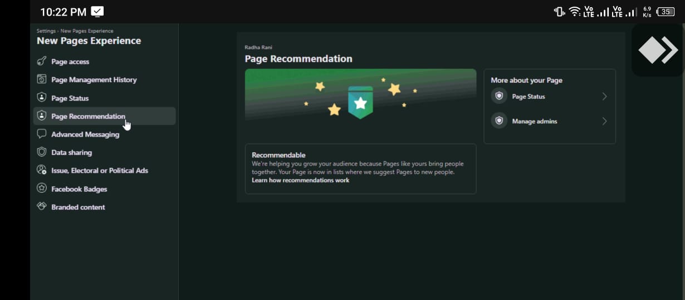685x300 pixels.
Task: Click the shield icon beside Data sharing
Action: pos(41,152)
